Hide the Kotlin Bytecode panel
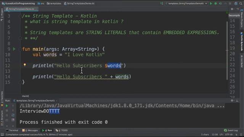Screen dimensions: 244x137 tap(238, 9)
